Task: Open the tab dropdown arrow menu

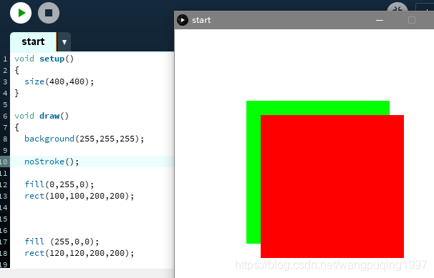Action: pos(64,42)
